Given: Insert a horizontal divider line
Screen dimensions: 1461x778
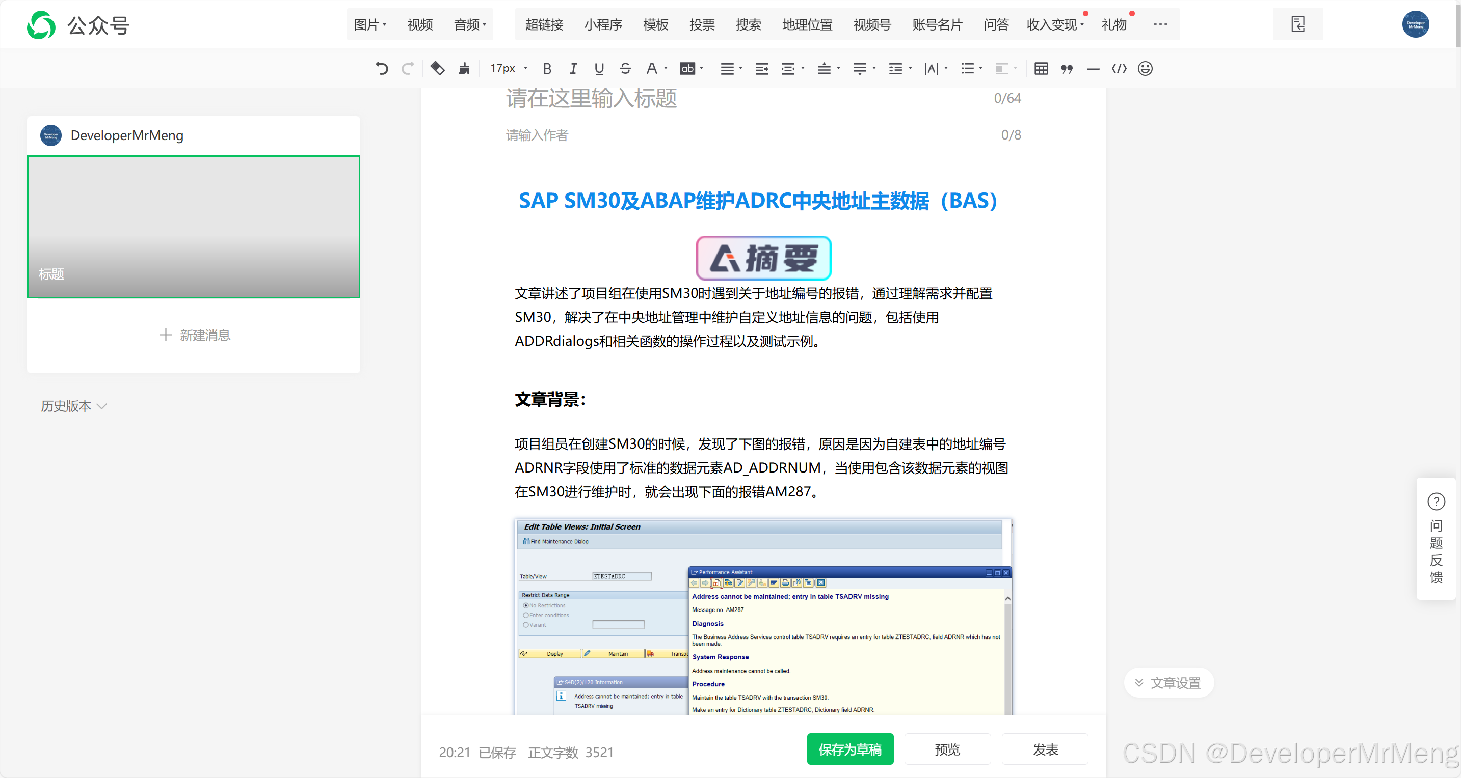Looking at the screenshot, I should [1093, 69].
